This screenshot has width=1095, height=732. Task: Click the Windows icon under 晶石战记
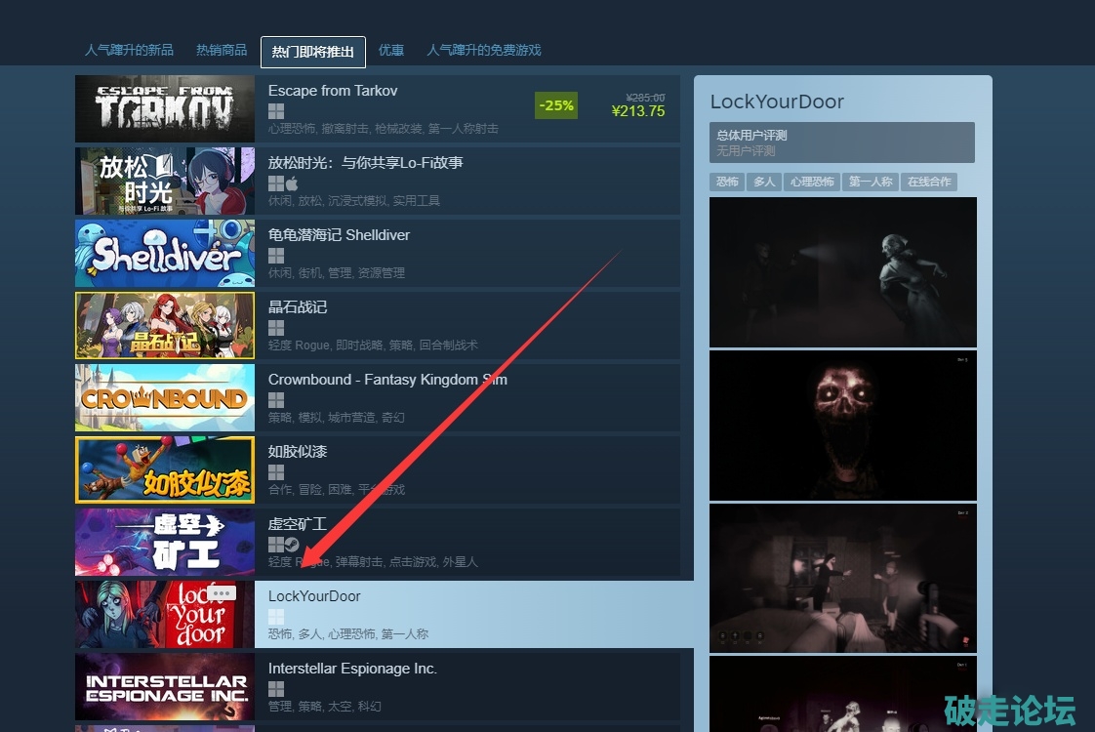pyautogui.click(x=276, y=328)
